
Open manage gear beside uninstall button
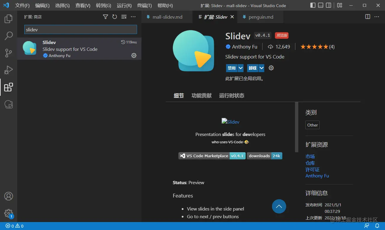[x=271, y=68]
